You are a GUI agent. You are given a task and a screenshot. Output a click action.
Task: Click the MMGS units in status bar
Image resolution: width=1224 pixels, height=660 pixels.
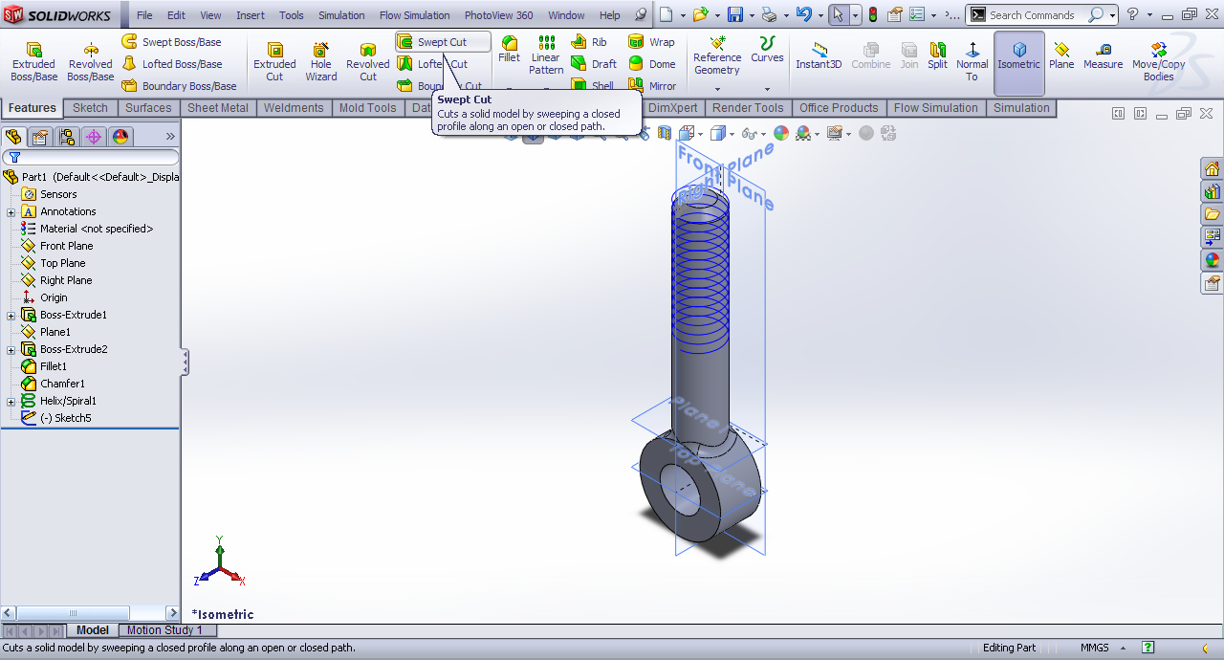(1095, 648)
